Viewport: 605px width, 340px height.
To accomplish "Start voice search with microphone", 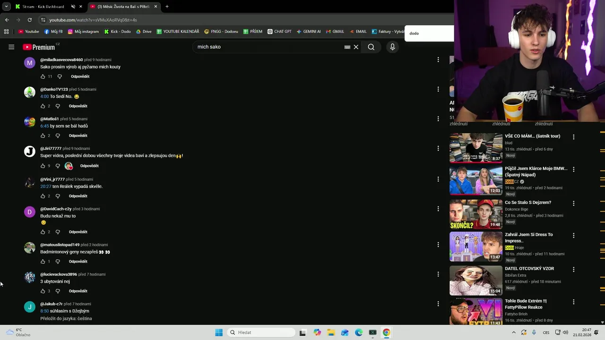I will tap(392, 47).
